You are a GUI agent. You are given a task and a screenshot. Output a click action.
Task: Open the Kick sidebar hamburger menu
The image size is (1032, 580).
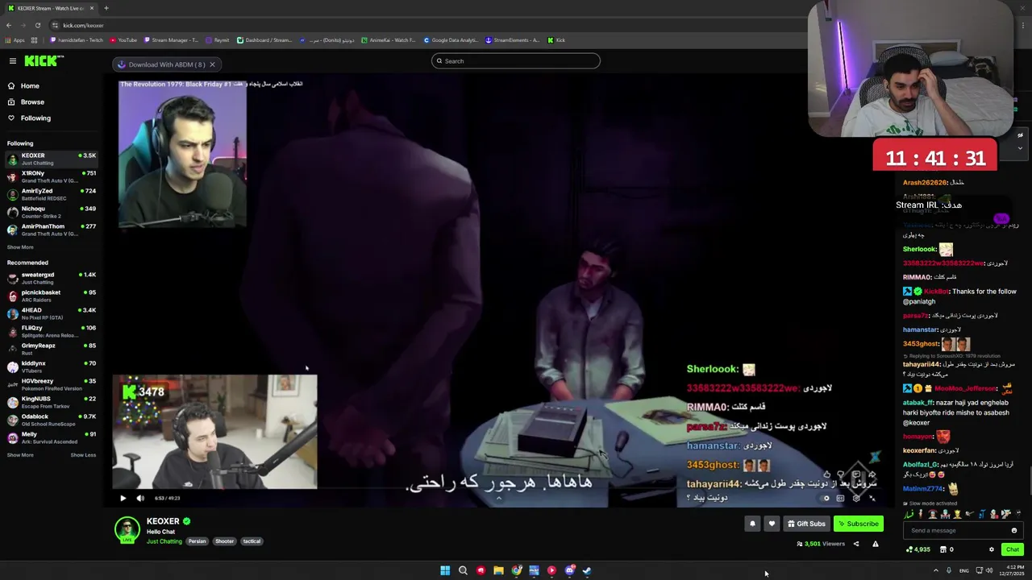[x=13, y=61]
